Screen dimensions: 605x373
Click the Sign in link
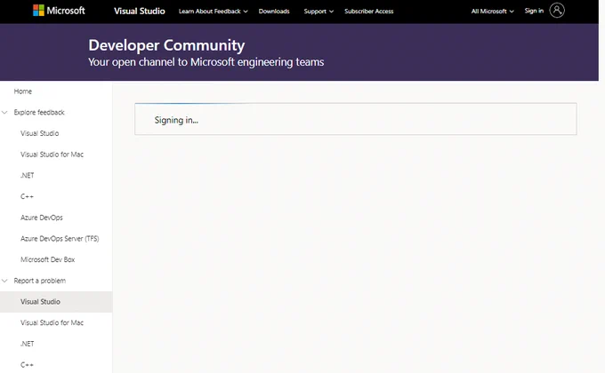coord(534,11)
